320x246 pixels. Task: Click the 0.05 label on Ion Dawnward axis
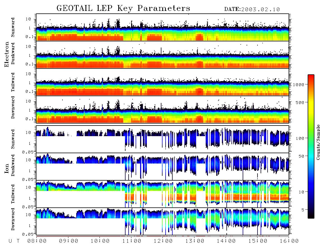click(28, 234)
